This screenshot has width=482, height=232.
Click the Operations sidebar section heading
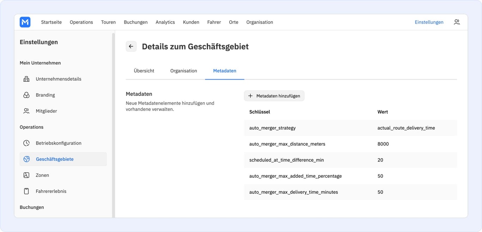click(31, 127)
